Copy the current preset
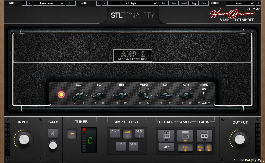The width and height of the screenshot is (265, 163). [x=194, y=3]
